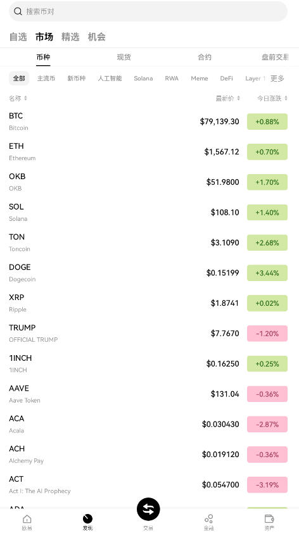Switch to the 现货 spot tab
The height and width of the screenshot is (533, 299).
(x=124, y=57)
